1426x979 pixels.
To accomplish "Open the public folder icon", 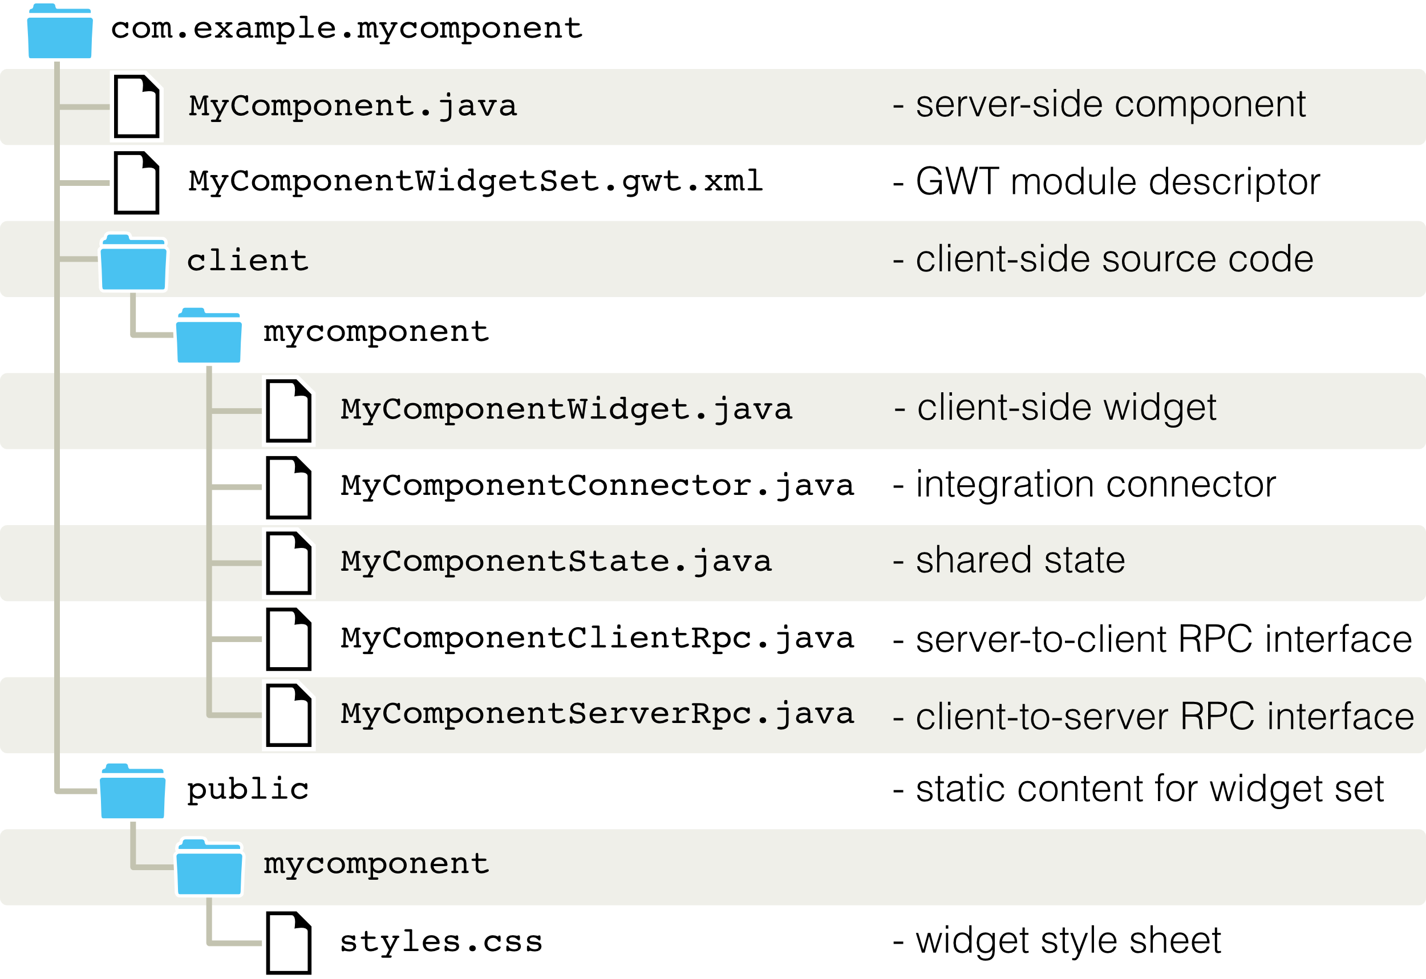I will point(132,791).
